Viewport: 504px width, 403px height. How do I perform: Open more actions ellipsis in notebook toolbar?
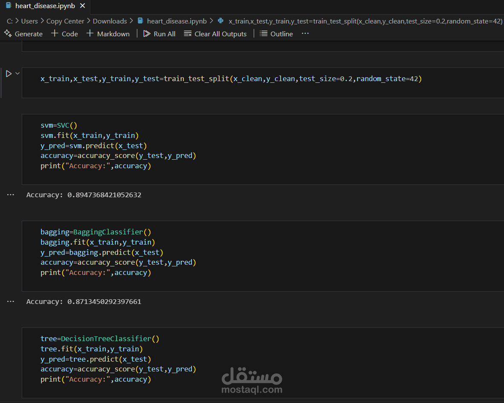[x=305, y=33]
